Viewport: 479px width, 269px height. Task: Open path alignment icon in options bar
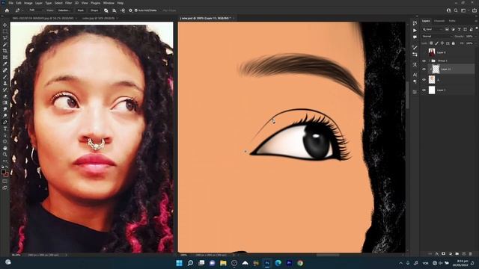(x=115, y=10)
